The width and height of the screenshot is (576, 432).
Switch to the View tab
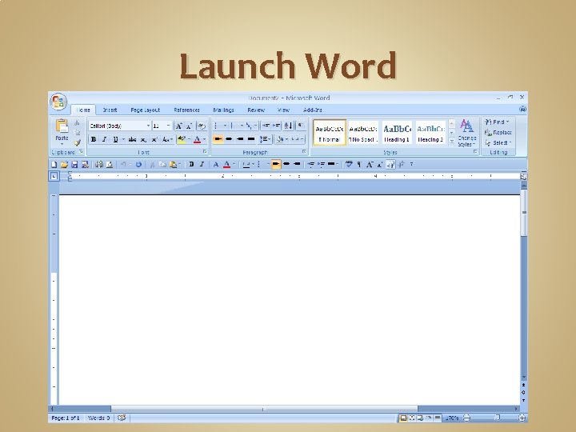[283, 110]
